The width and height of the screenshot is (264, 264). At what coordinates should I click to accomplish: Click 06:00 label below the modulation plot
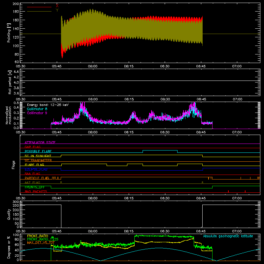[x=93, y=132]
